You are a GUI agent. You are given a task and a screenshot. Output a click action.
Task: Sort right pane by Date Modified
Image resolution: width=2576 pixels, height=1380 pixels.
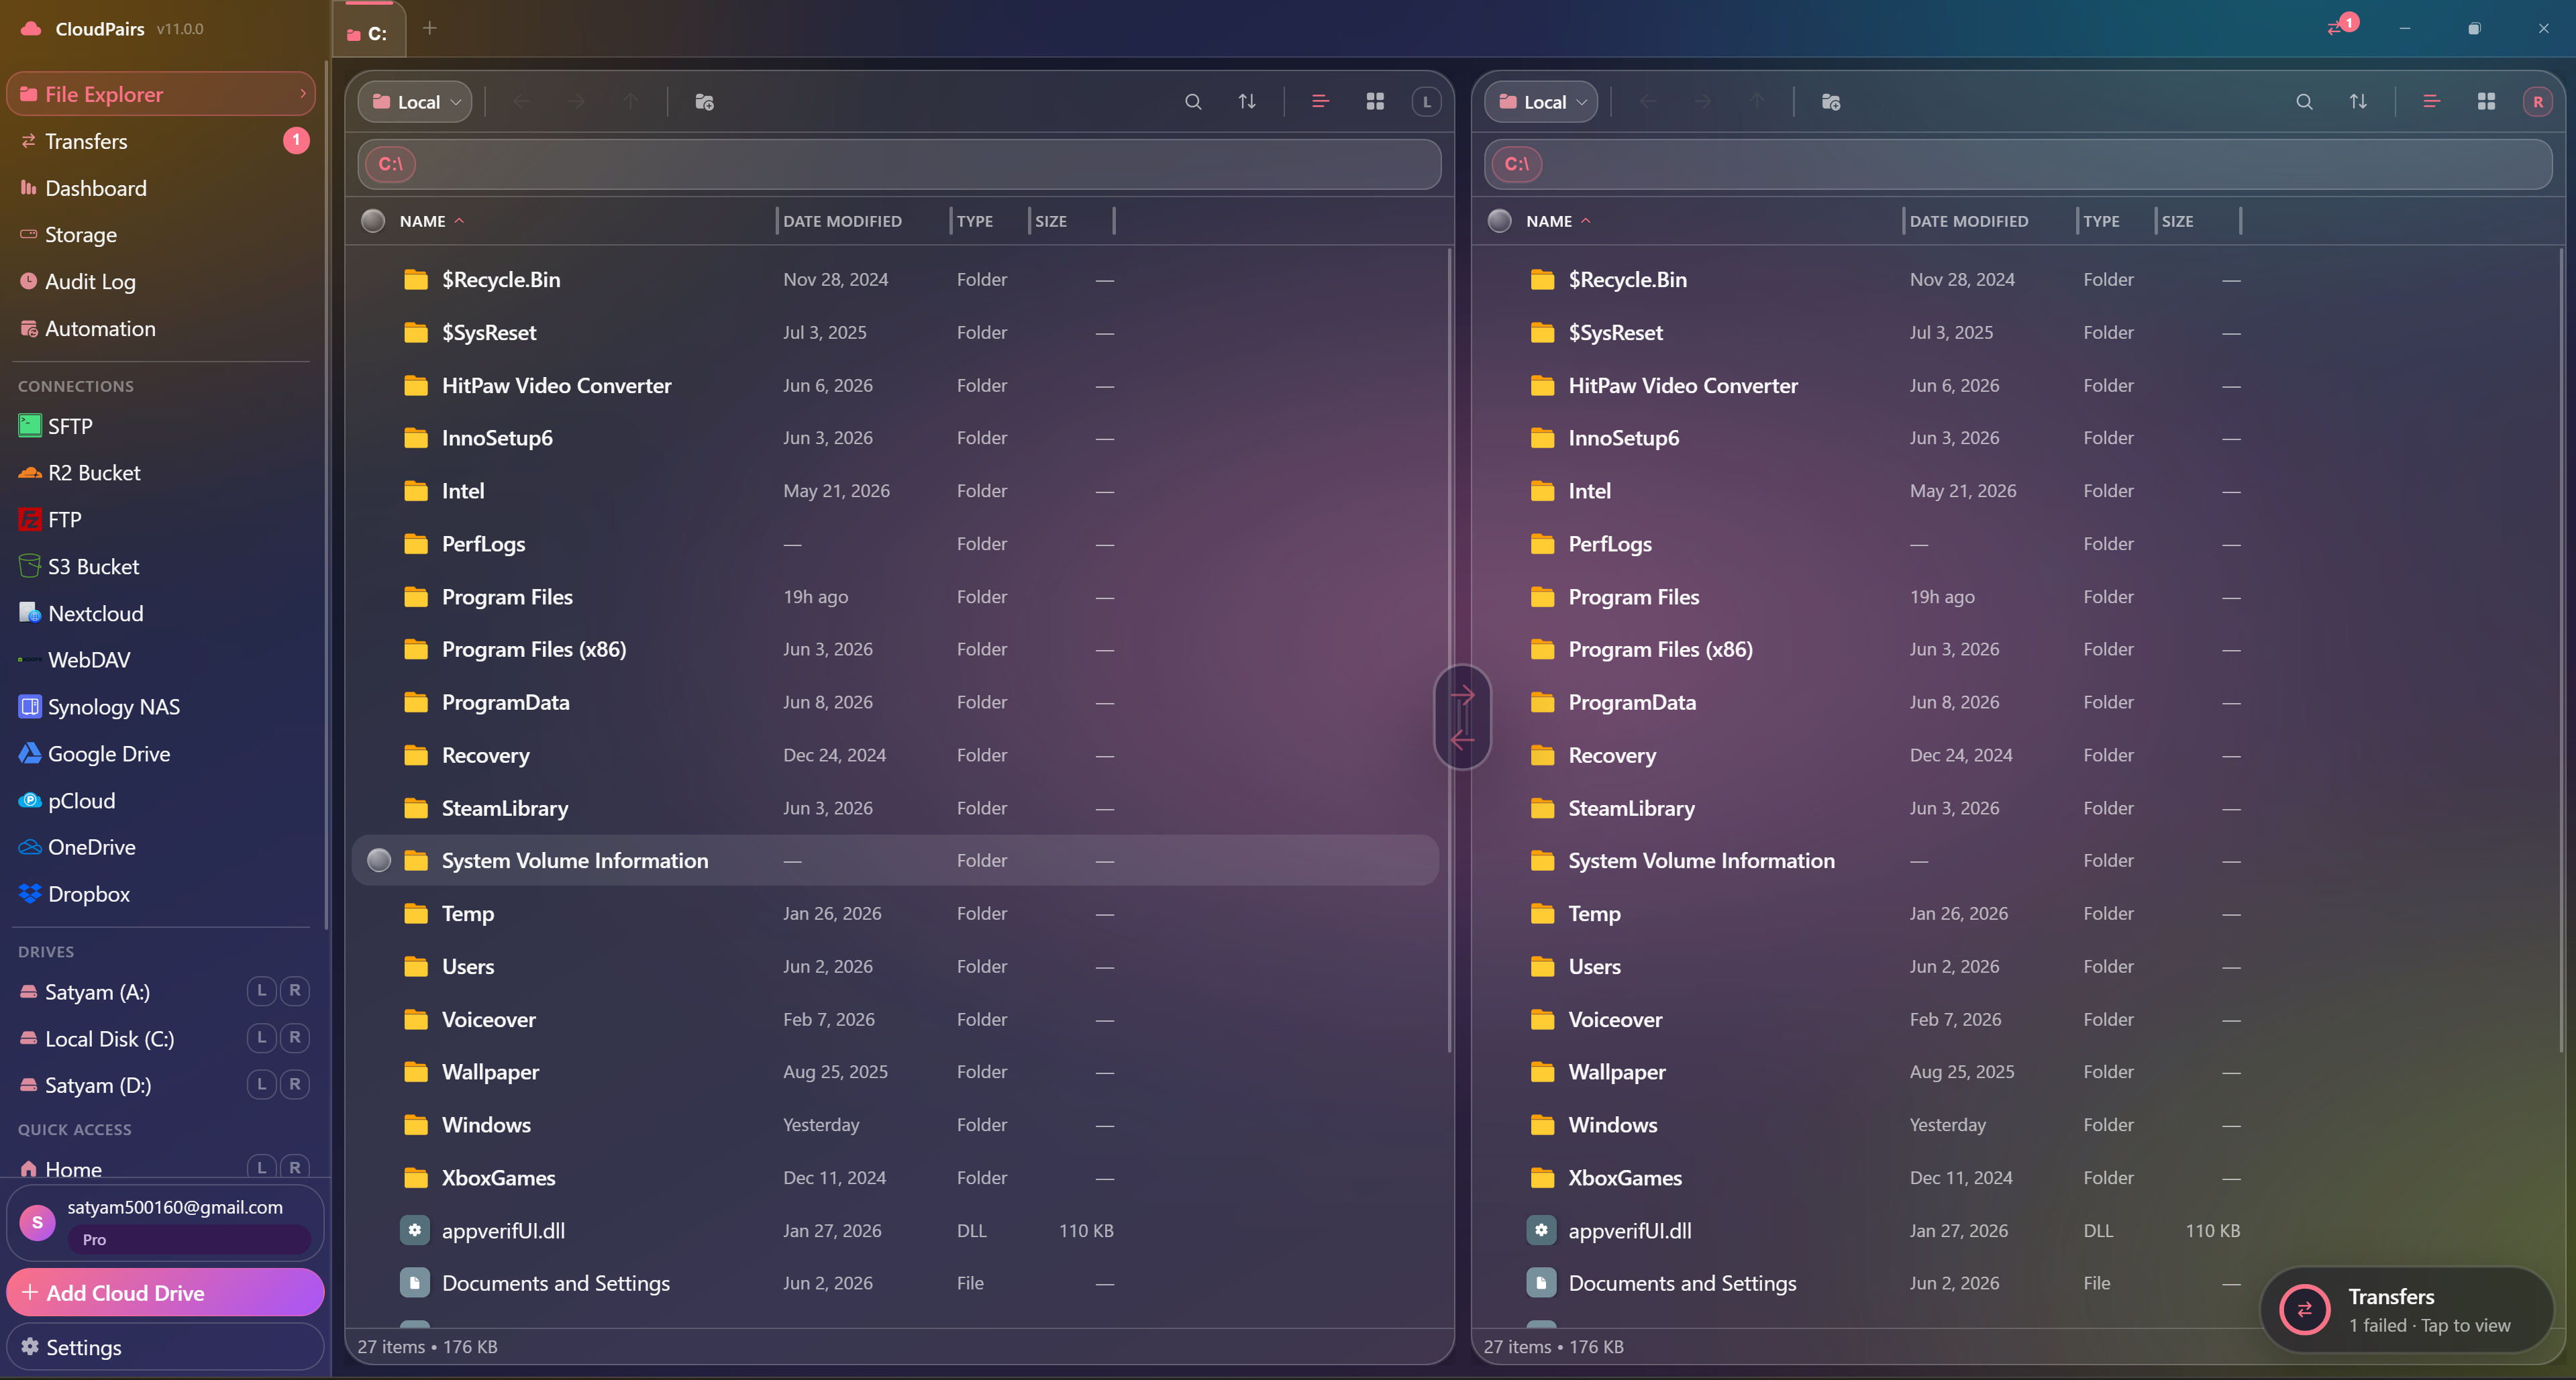(1968, 221)
